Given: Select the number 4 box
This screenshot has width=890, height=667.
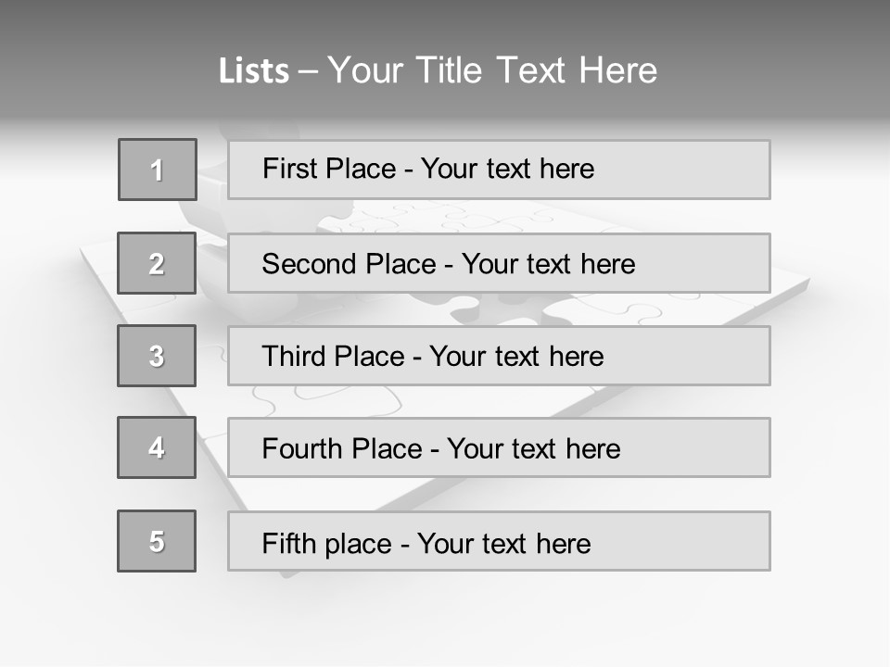Looking at the screenshot, I should [157, 447].
